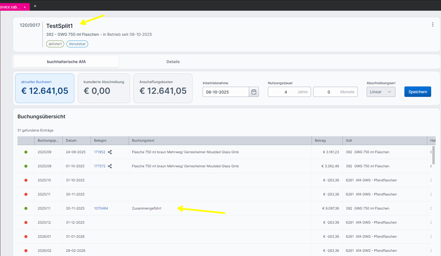Click green status dot of 24-09-2025 entry
The image size is (441, 256).
[x=26, y=152]
